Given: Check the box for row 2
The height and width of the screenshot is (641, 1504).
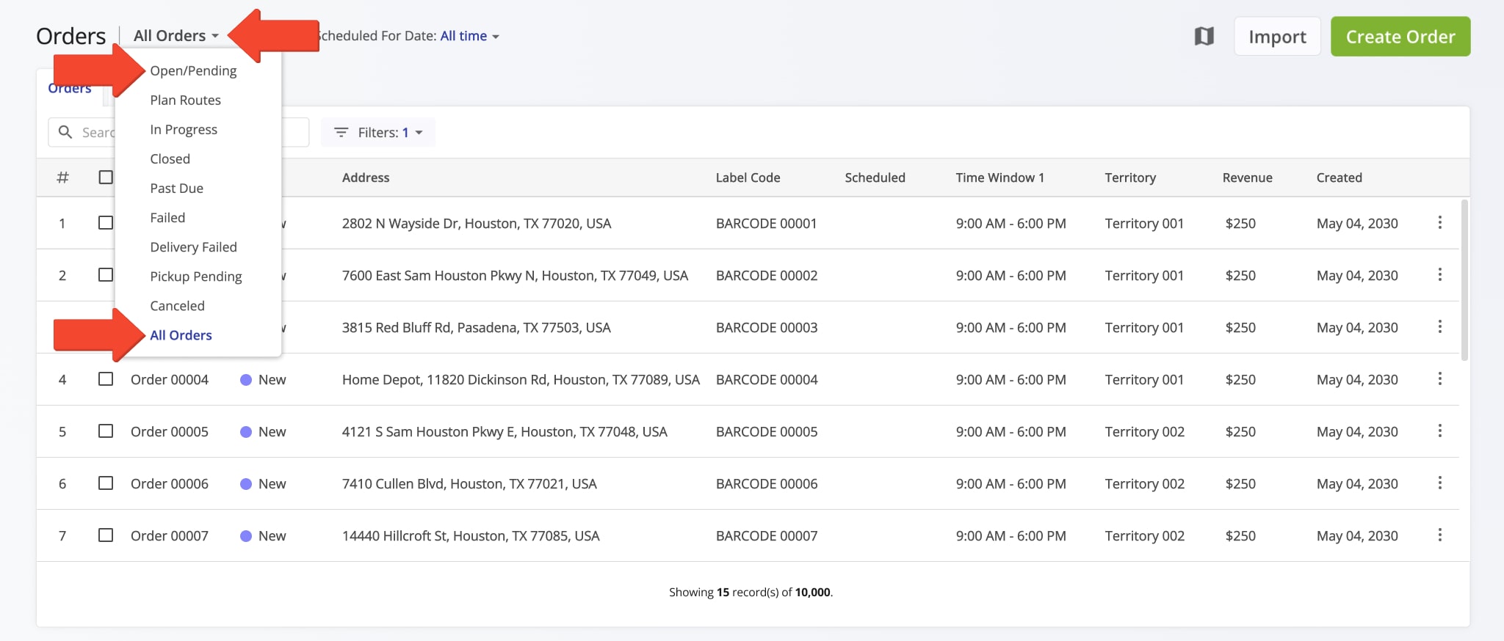Looking at the screenshot, I should [x=106, y=274].
